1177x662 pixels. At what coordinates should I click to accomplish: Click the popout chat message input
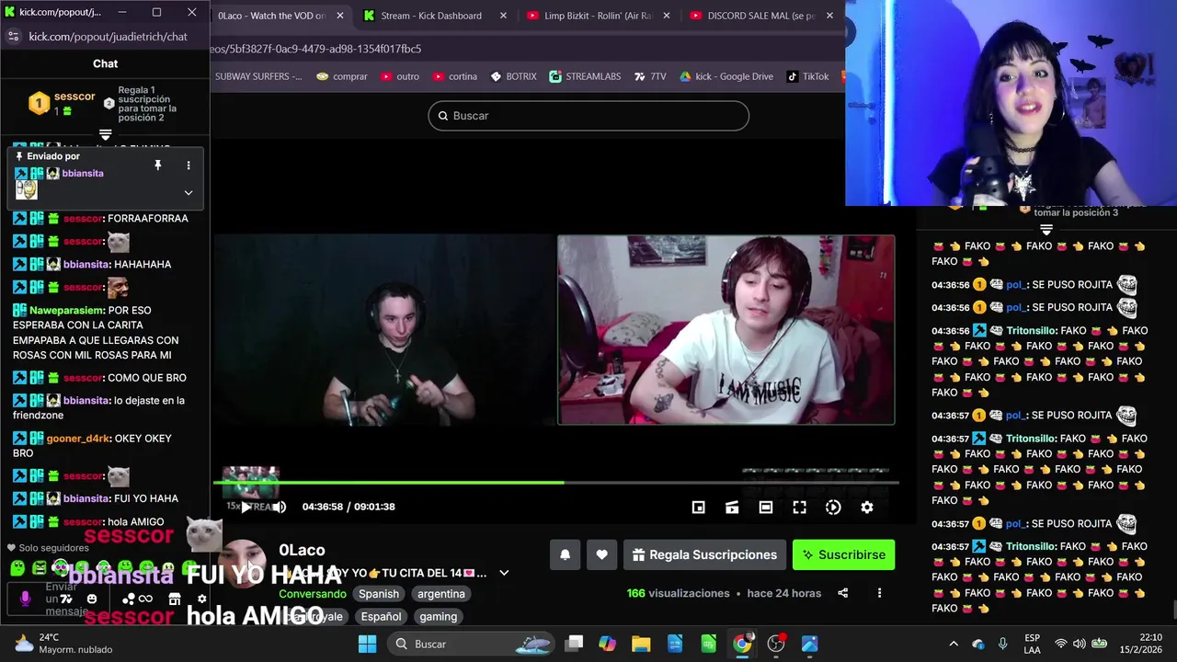[61, 599]
